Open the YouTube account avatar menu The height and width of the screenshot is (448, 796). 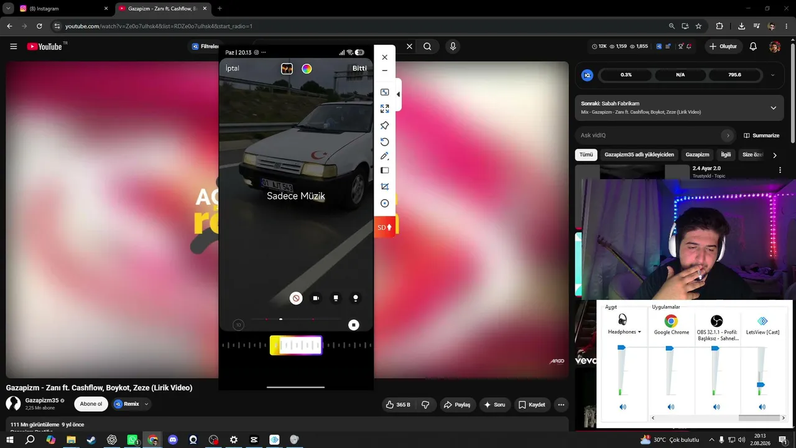[x=774, y=47]
